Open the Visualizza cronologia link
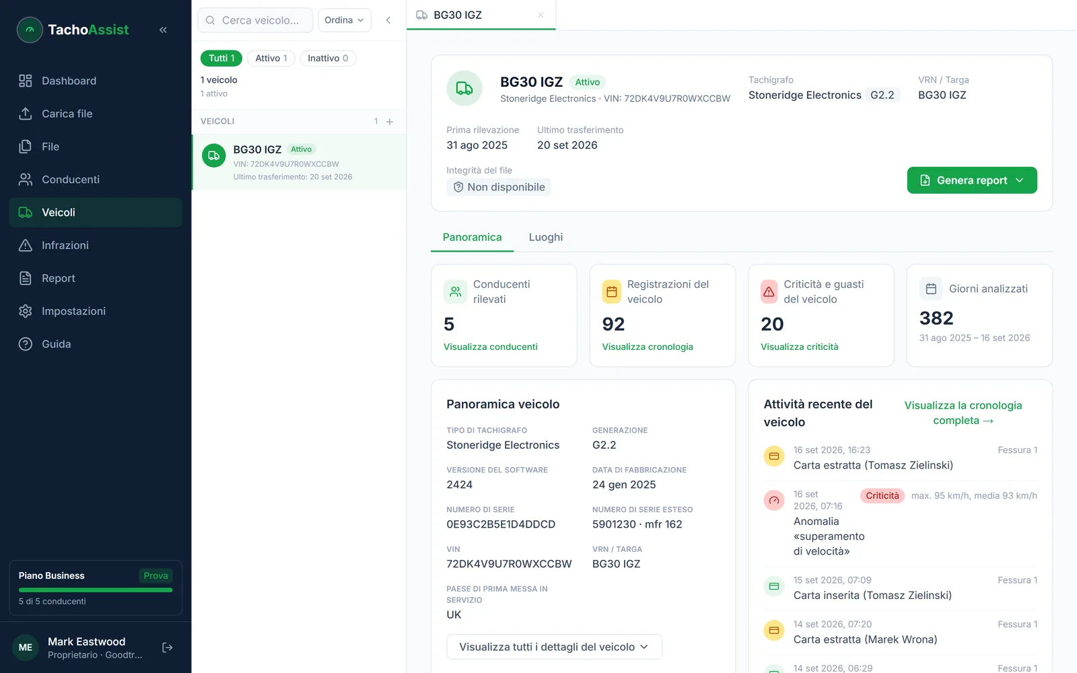Viewport: 1077px width, 673px height. click(648, 347)
